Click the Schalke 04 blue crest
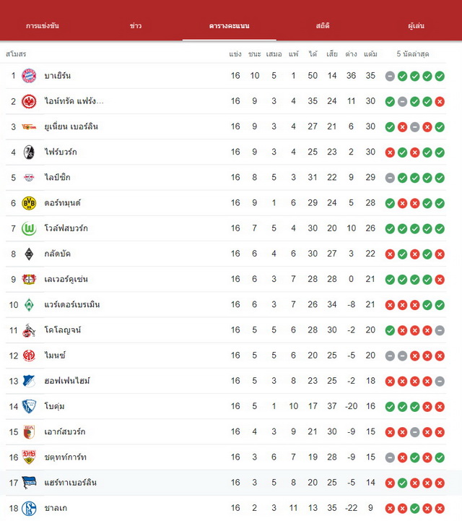462x521 pixels. [x=29, y=509]
